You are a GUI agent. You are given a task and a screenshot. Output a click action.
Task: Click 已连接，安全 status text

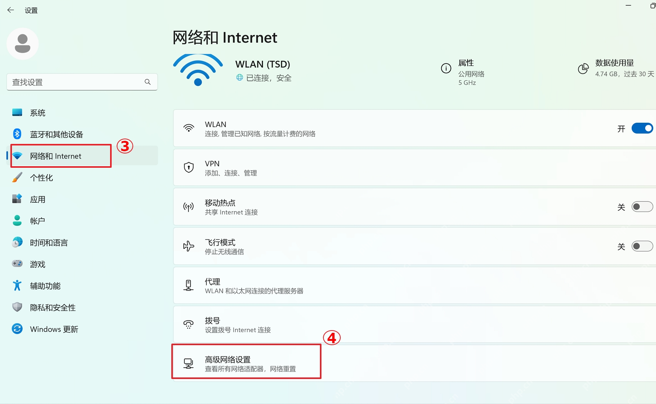point(269,78)
